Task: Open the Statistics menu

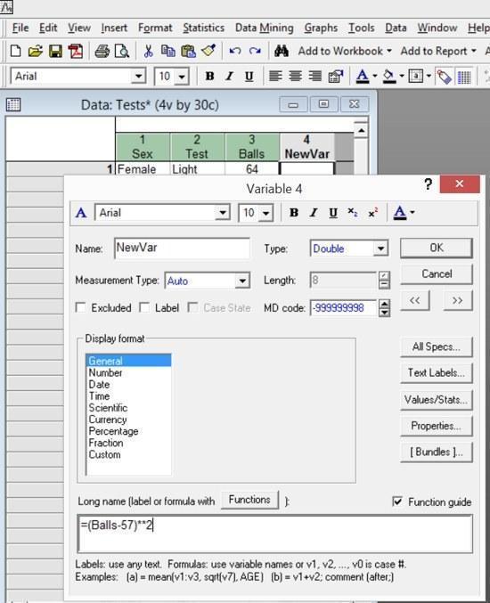Action: point(203,28)
